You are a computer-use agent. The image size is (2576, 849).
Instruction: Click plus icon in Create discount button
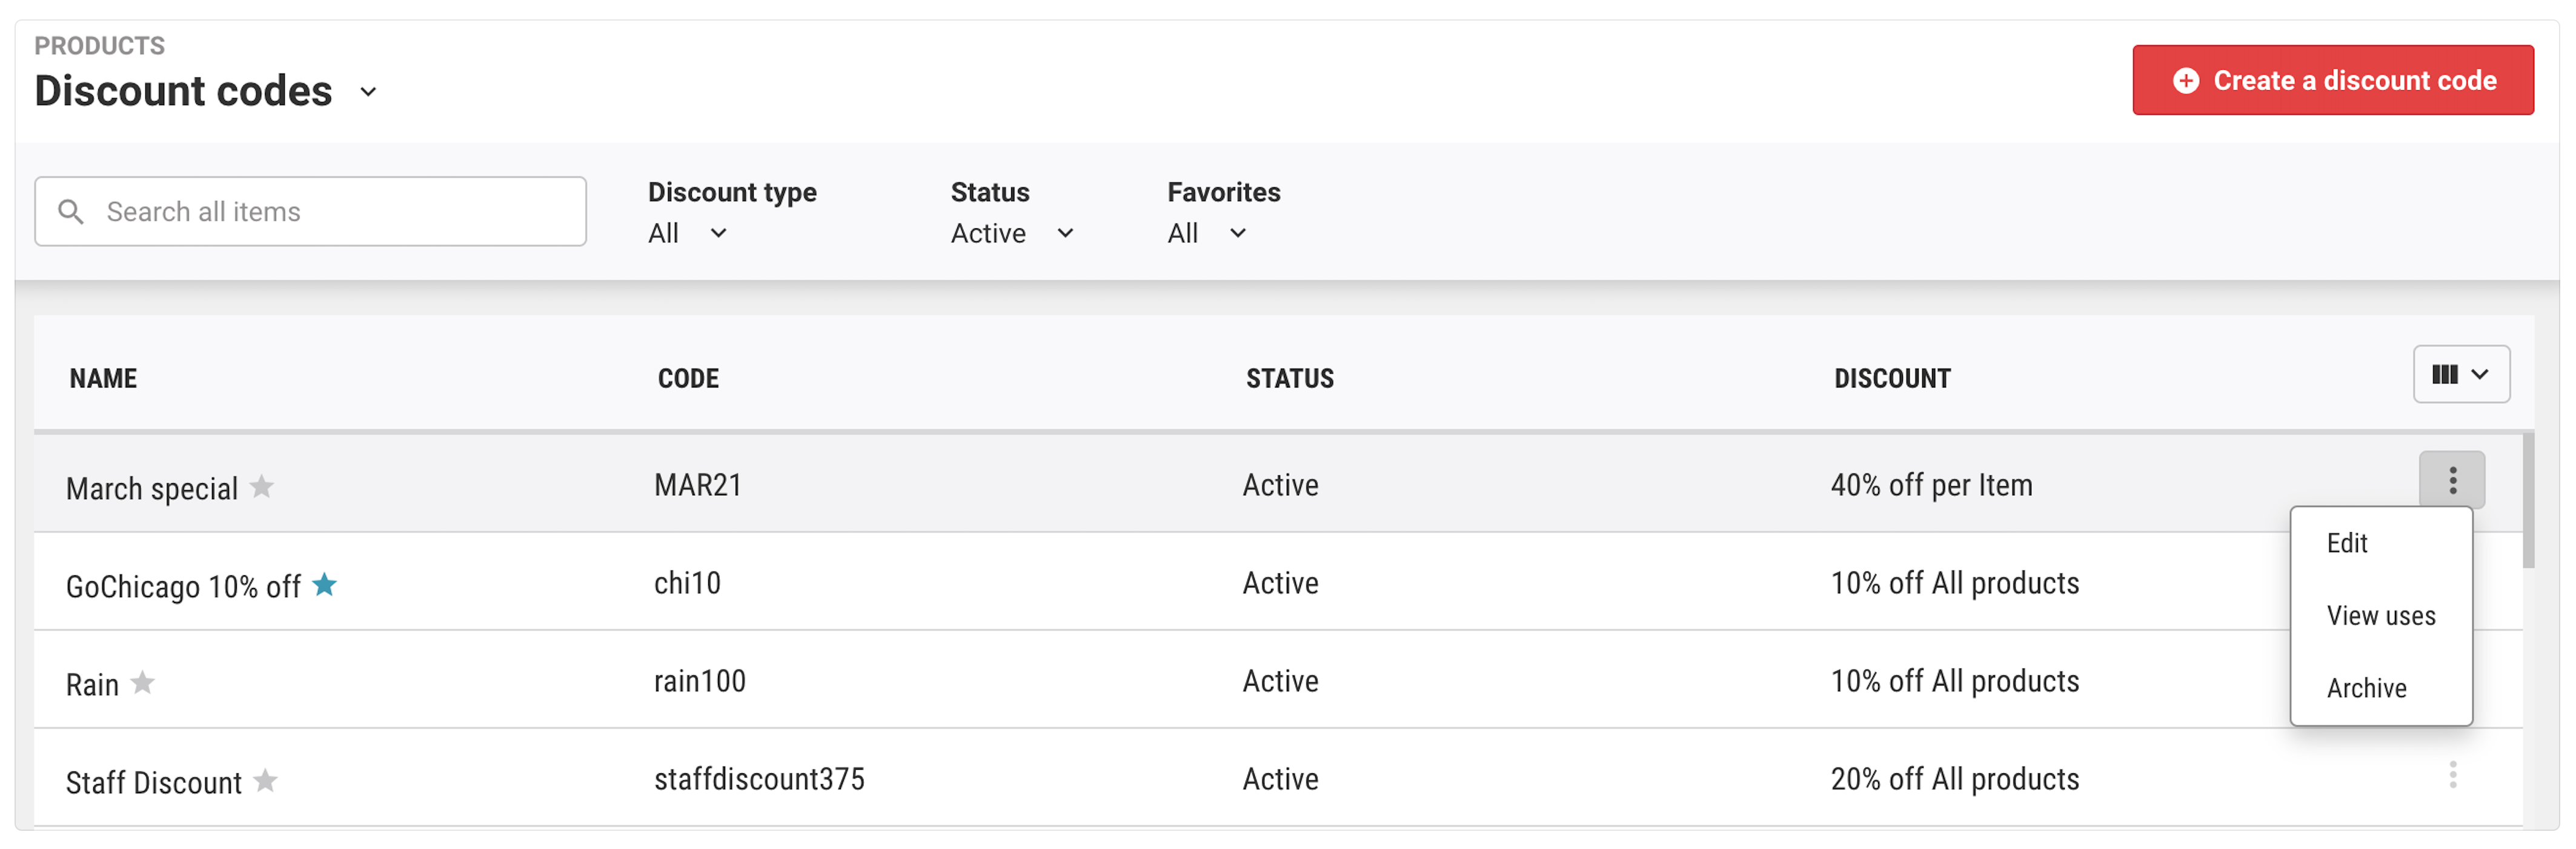pos(2186,81)
